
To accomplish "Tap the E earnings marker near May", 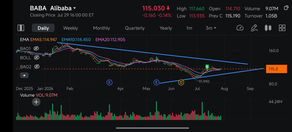I will pos(157,82).
